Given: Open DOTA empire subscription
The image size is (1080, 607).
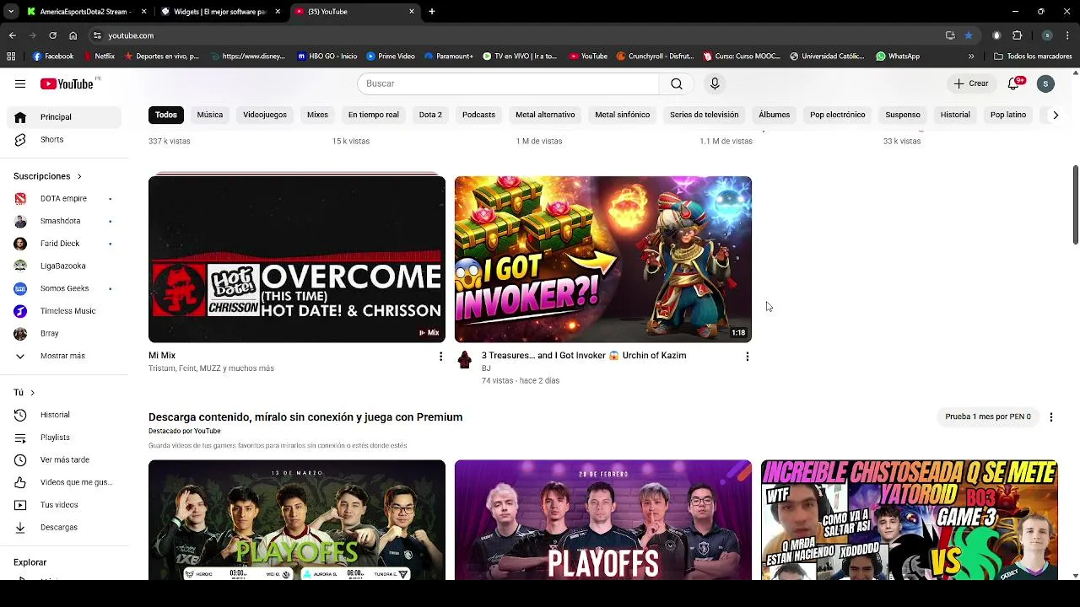Looking at the screenshot, I should click(64, 199).
